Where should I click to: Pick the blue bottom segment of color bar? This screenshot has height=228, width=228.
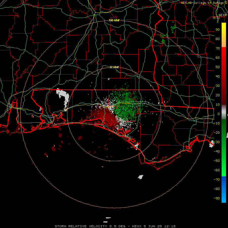pyautogui.click(x=224, y=189)
